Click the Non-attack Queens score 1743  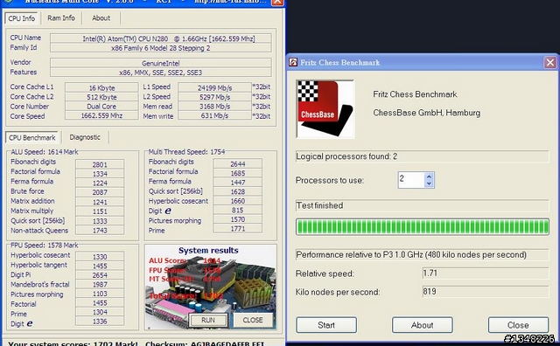(100, 231)
